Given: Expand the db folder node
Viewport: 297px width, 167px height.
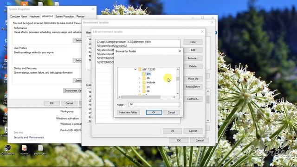Looking at the screenshot, I should (x=139, y=78).
